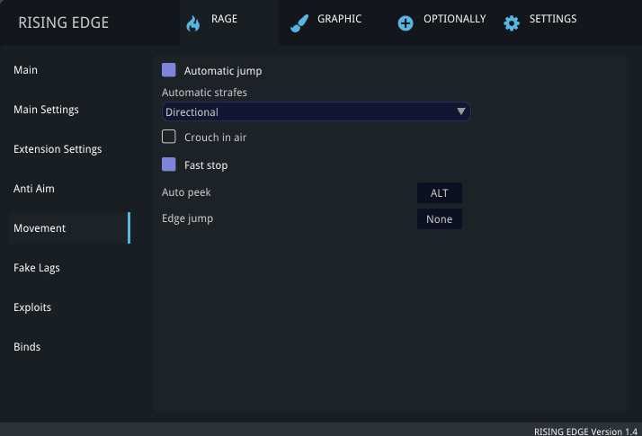Click the RAGE flame icon
The width and height of the screenshot is (642, 436).
[192, 23]
